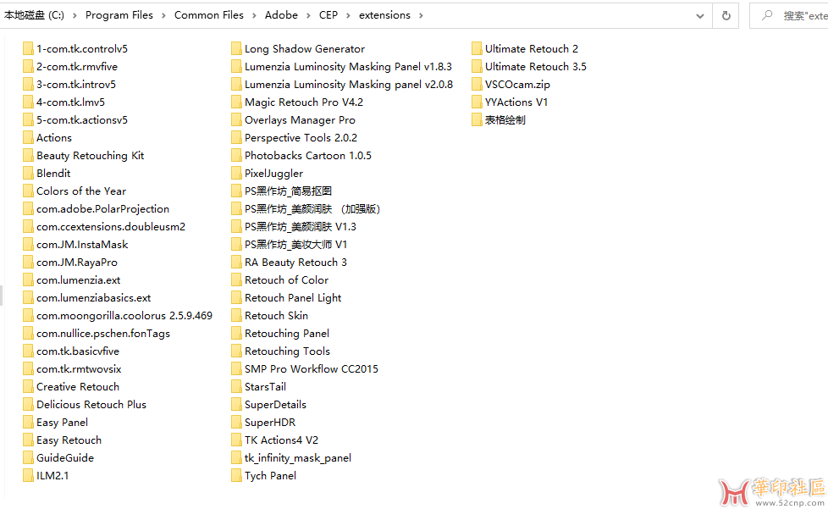Click folder icon of YYActions V1

(x=477, y=102)
